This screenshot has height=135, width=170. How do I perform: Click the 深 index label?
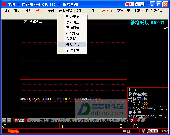tap(62, 126)
